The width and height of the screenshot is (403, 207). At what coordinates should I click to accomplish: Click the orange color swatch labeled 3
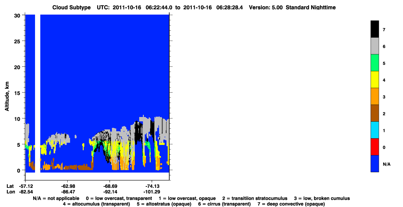pyautogui.click(x=374, y=96)
